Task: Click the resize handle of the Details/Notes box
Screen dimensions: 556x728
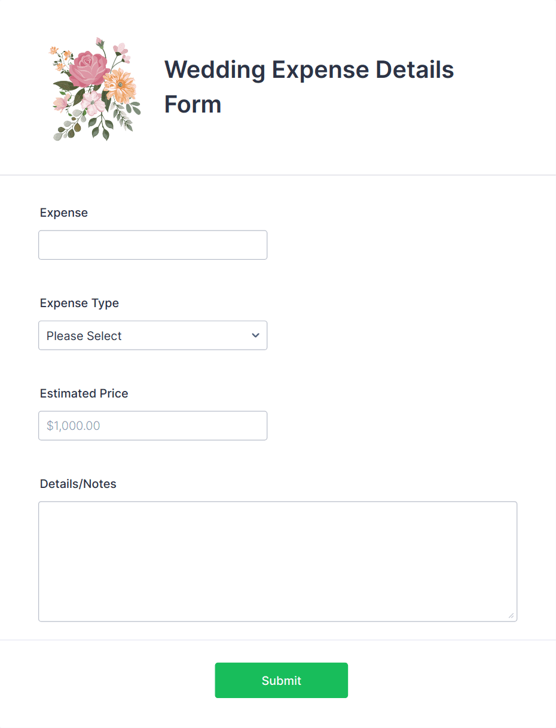Action: (511, 615)
